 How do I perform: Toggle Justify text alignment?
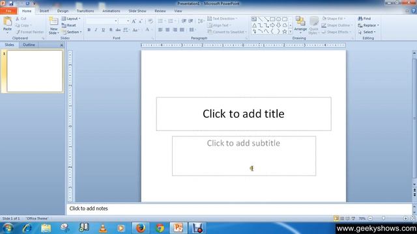tap(182, 30)
